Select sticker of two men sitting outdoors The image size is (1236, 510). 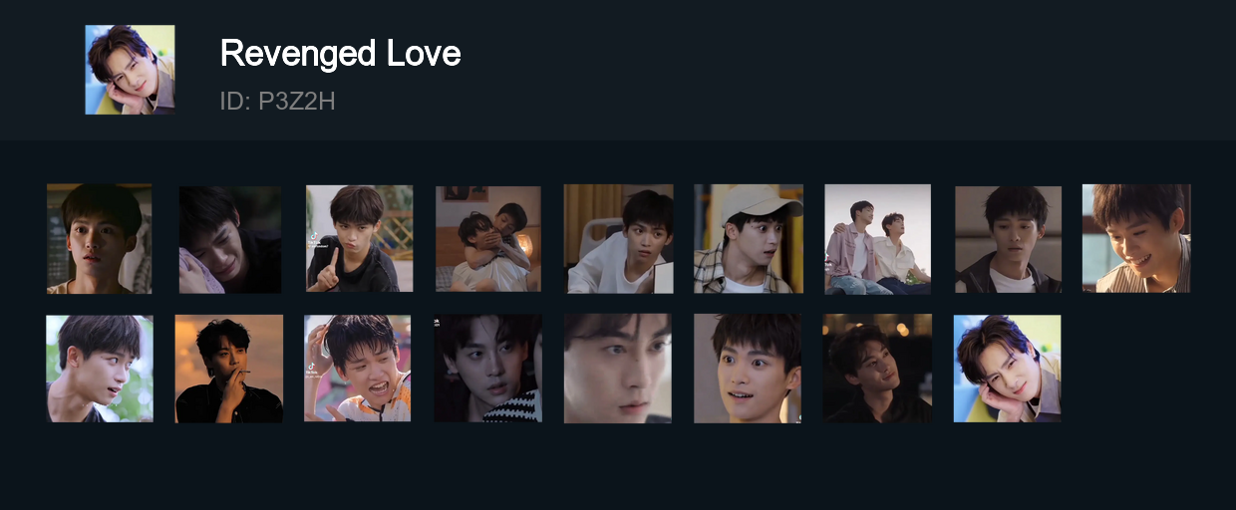click(x=878, y=239)
